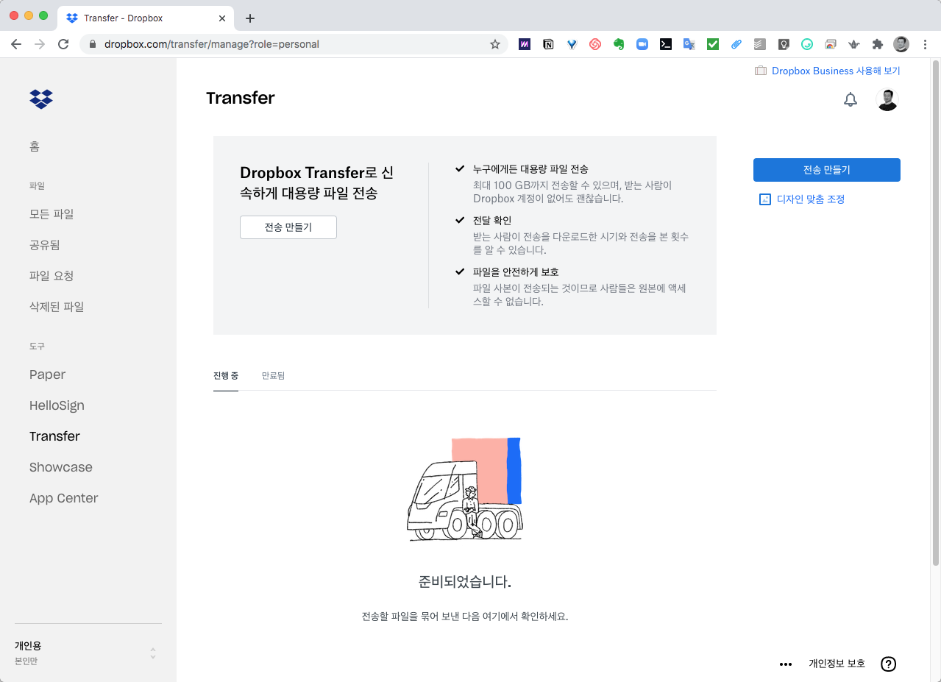Open the 디자인 맞춤 조정 link
The width and height of the screenshot is (941, 682).
click(811, 199)
